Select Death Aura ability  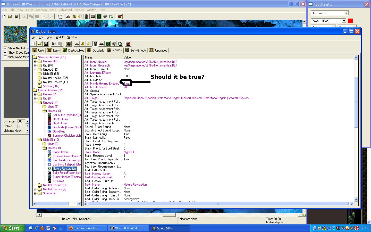click(60, 119)
